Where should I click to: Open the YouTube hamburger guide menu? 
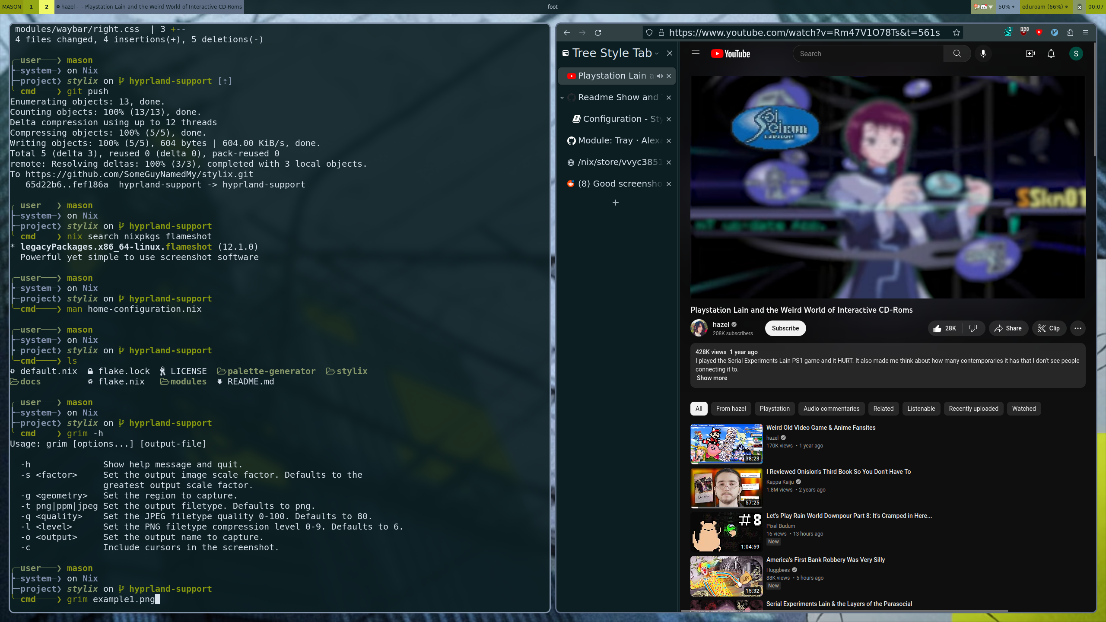696,54
